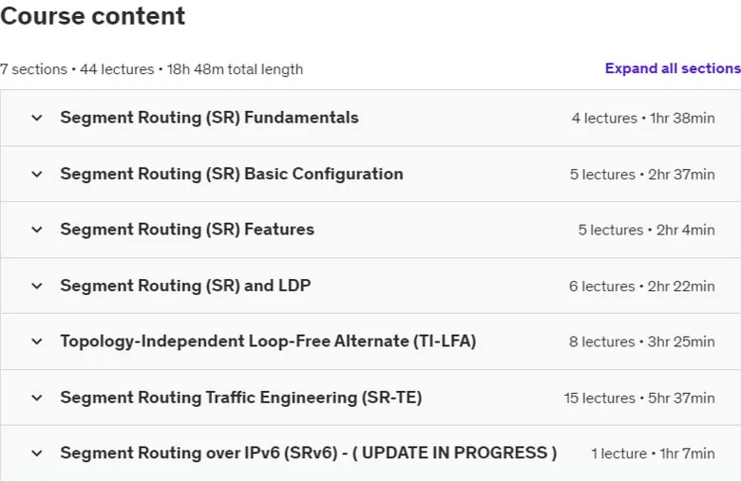Expand Segment Routing (SR) Features title

(187, 230)
